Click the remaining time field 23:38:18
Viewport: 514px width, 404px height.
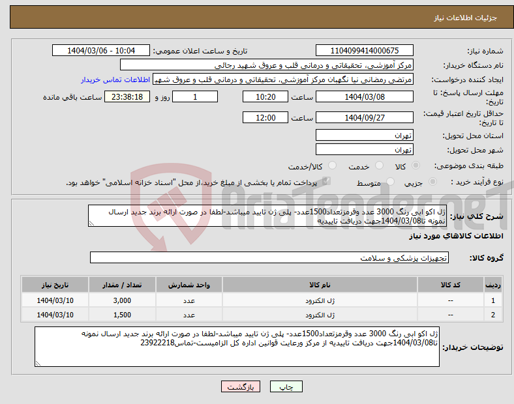click(127, 96)
